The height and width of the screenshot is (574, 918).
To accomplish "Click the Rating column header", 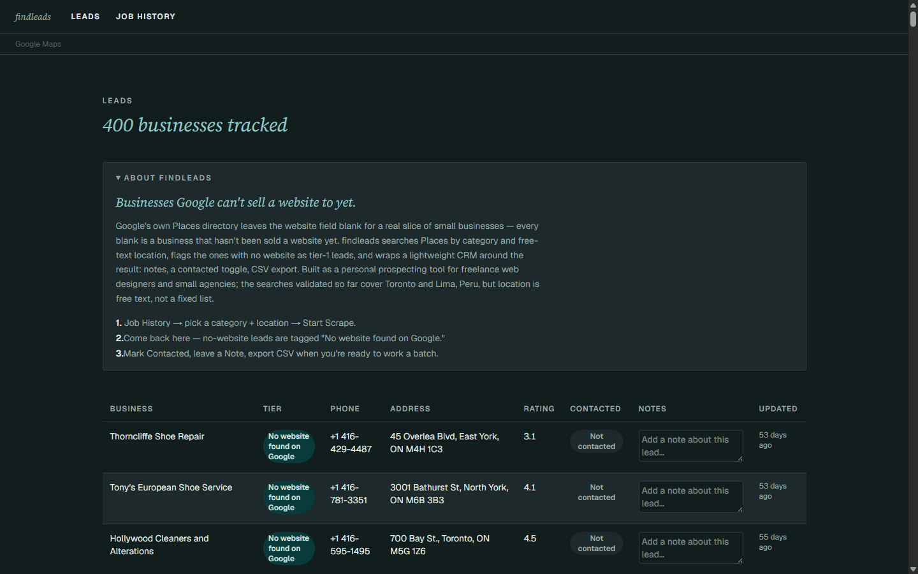I will (x=539, y=409).
